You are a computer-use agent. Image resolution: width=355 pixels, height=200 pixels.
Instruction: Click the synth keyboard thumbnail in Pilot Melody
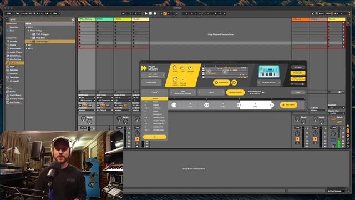pyautogui.click(x=269, y=72)
